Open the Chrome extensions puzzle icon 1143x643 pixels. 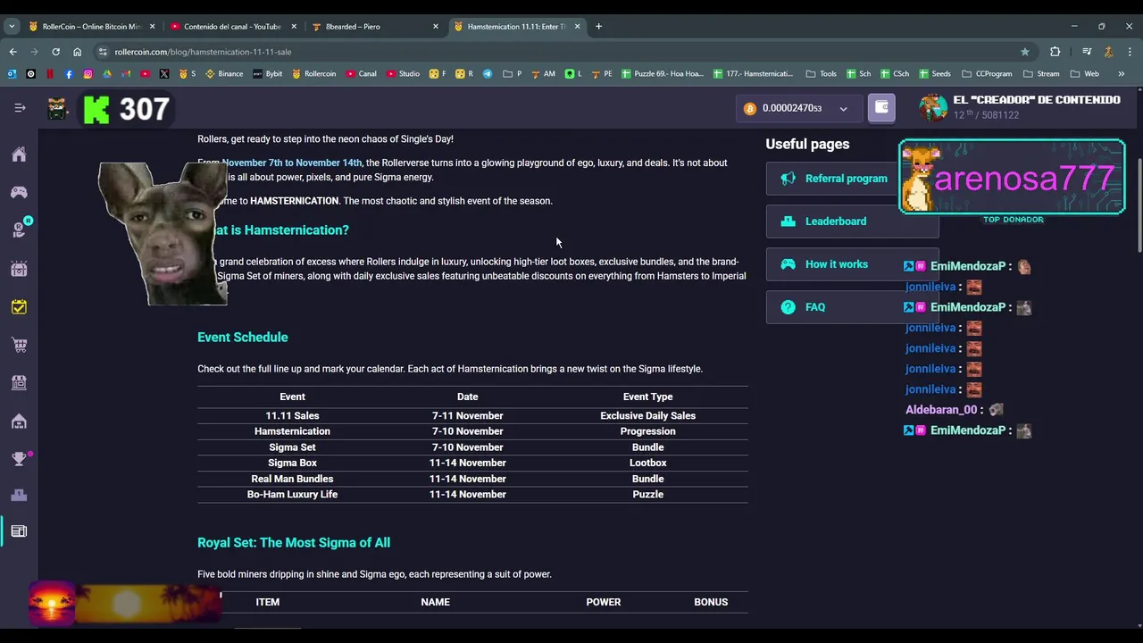point(1055,52)
